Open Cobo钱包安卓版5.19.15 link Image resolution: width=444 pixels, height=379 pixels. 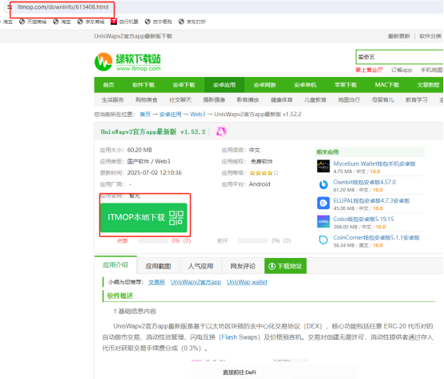(x=364, y=219)
